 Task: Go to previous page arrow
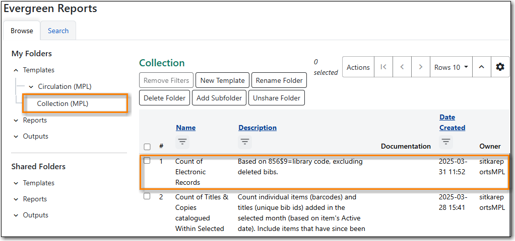click(x=402, y=67)
